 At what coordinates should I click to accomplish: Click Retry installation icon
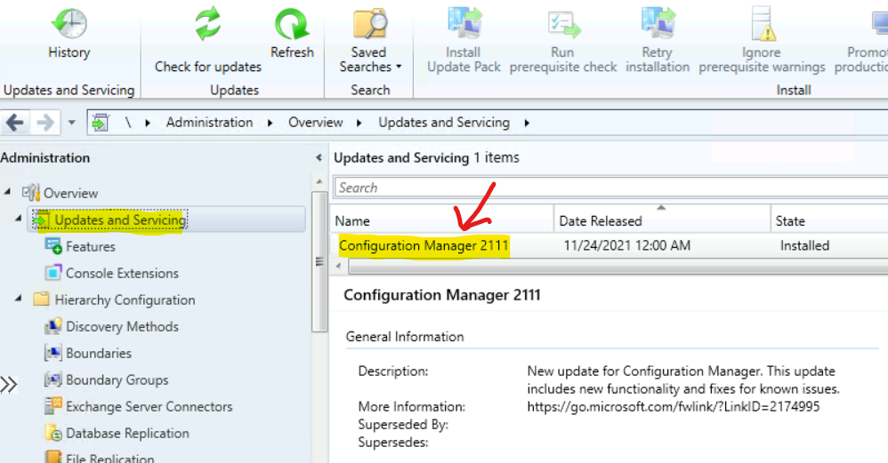(x=658, y=22)
